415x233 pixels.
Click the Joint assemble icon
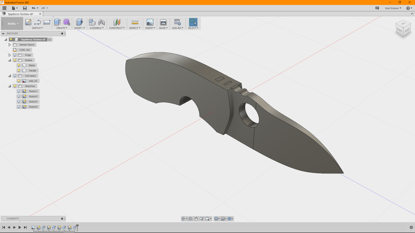pos(101,22)
